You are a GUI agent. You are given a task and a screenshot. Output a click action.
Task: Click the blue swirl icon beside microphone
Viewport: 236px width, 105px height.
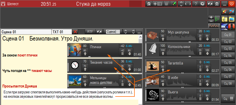click(225, 26)
